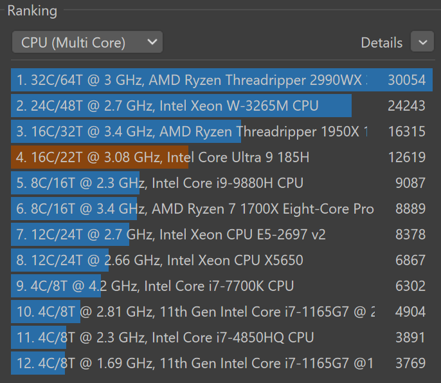Open the CPU (Multi Core) ranking dropdown
Viewport: 441px width, 383px height.
[87, 42]
